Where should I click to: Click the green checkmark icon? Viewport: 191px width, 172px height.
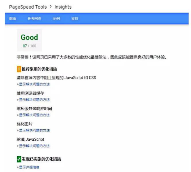[19, 159]
